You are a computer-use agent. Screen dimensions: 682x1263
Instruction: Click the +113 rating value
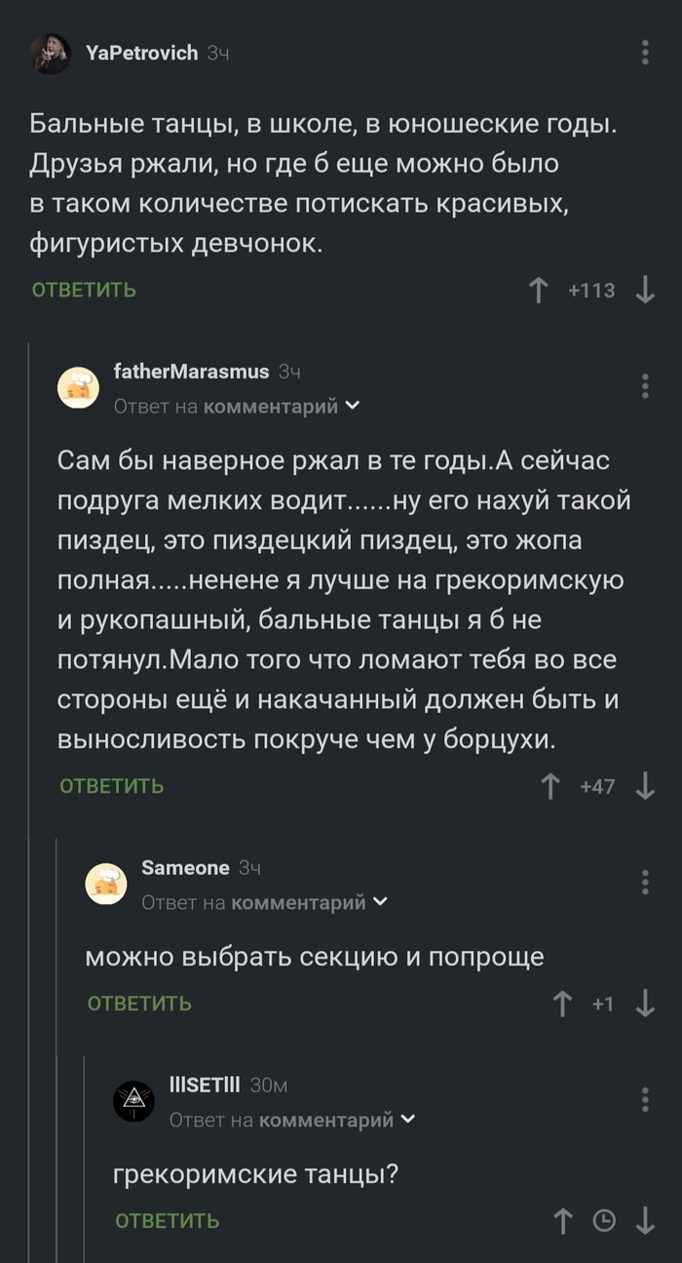coord(593,290)
